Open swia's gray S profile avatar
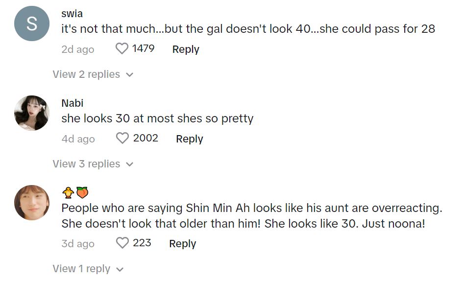The width and height of the screenshot is (464, 281). 32,23
